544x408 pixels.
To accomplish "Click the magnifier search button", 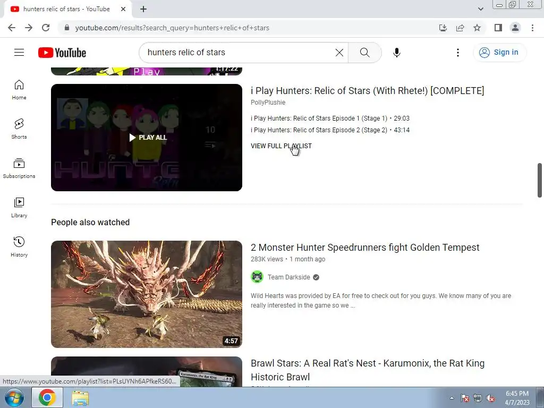I will click(364, 53).
